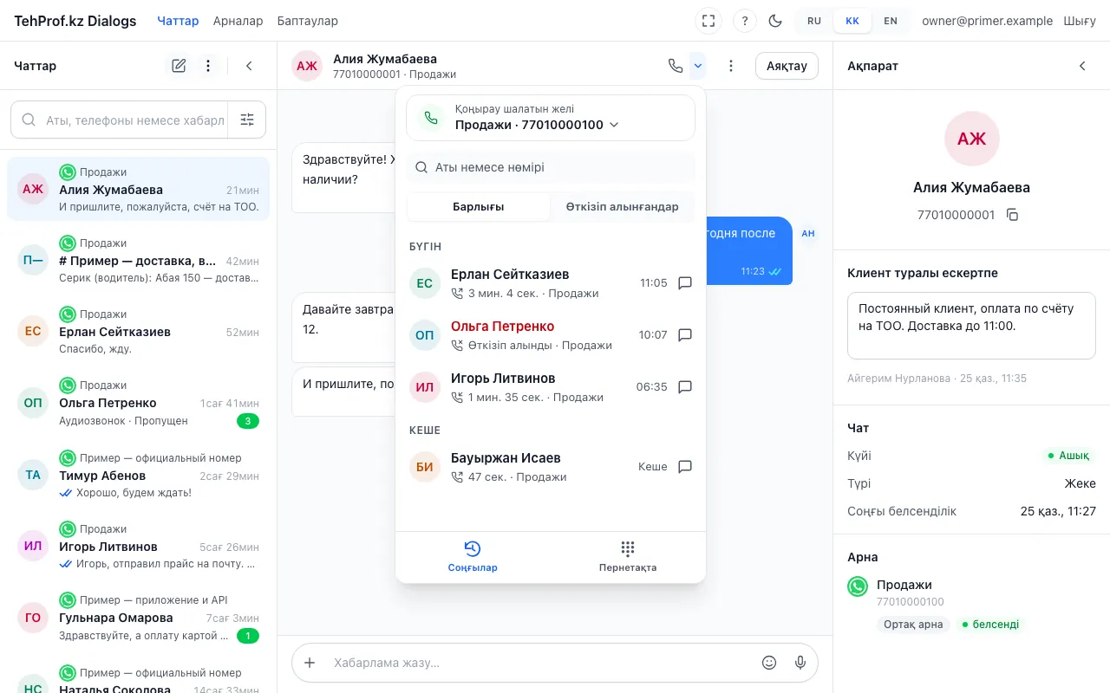This screenshot has width=1110, height=693.
Task: Click the phone call icon in chat header
Action: 676,66
